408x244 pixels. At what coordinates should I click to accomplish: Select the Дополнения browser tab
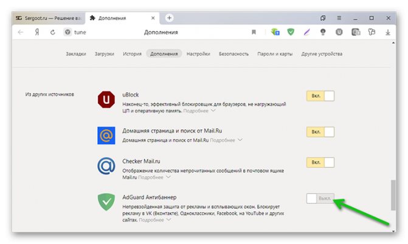pos(122,18)
